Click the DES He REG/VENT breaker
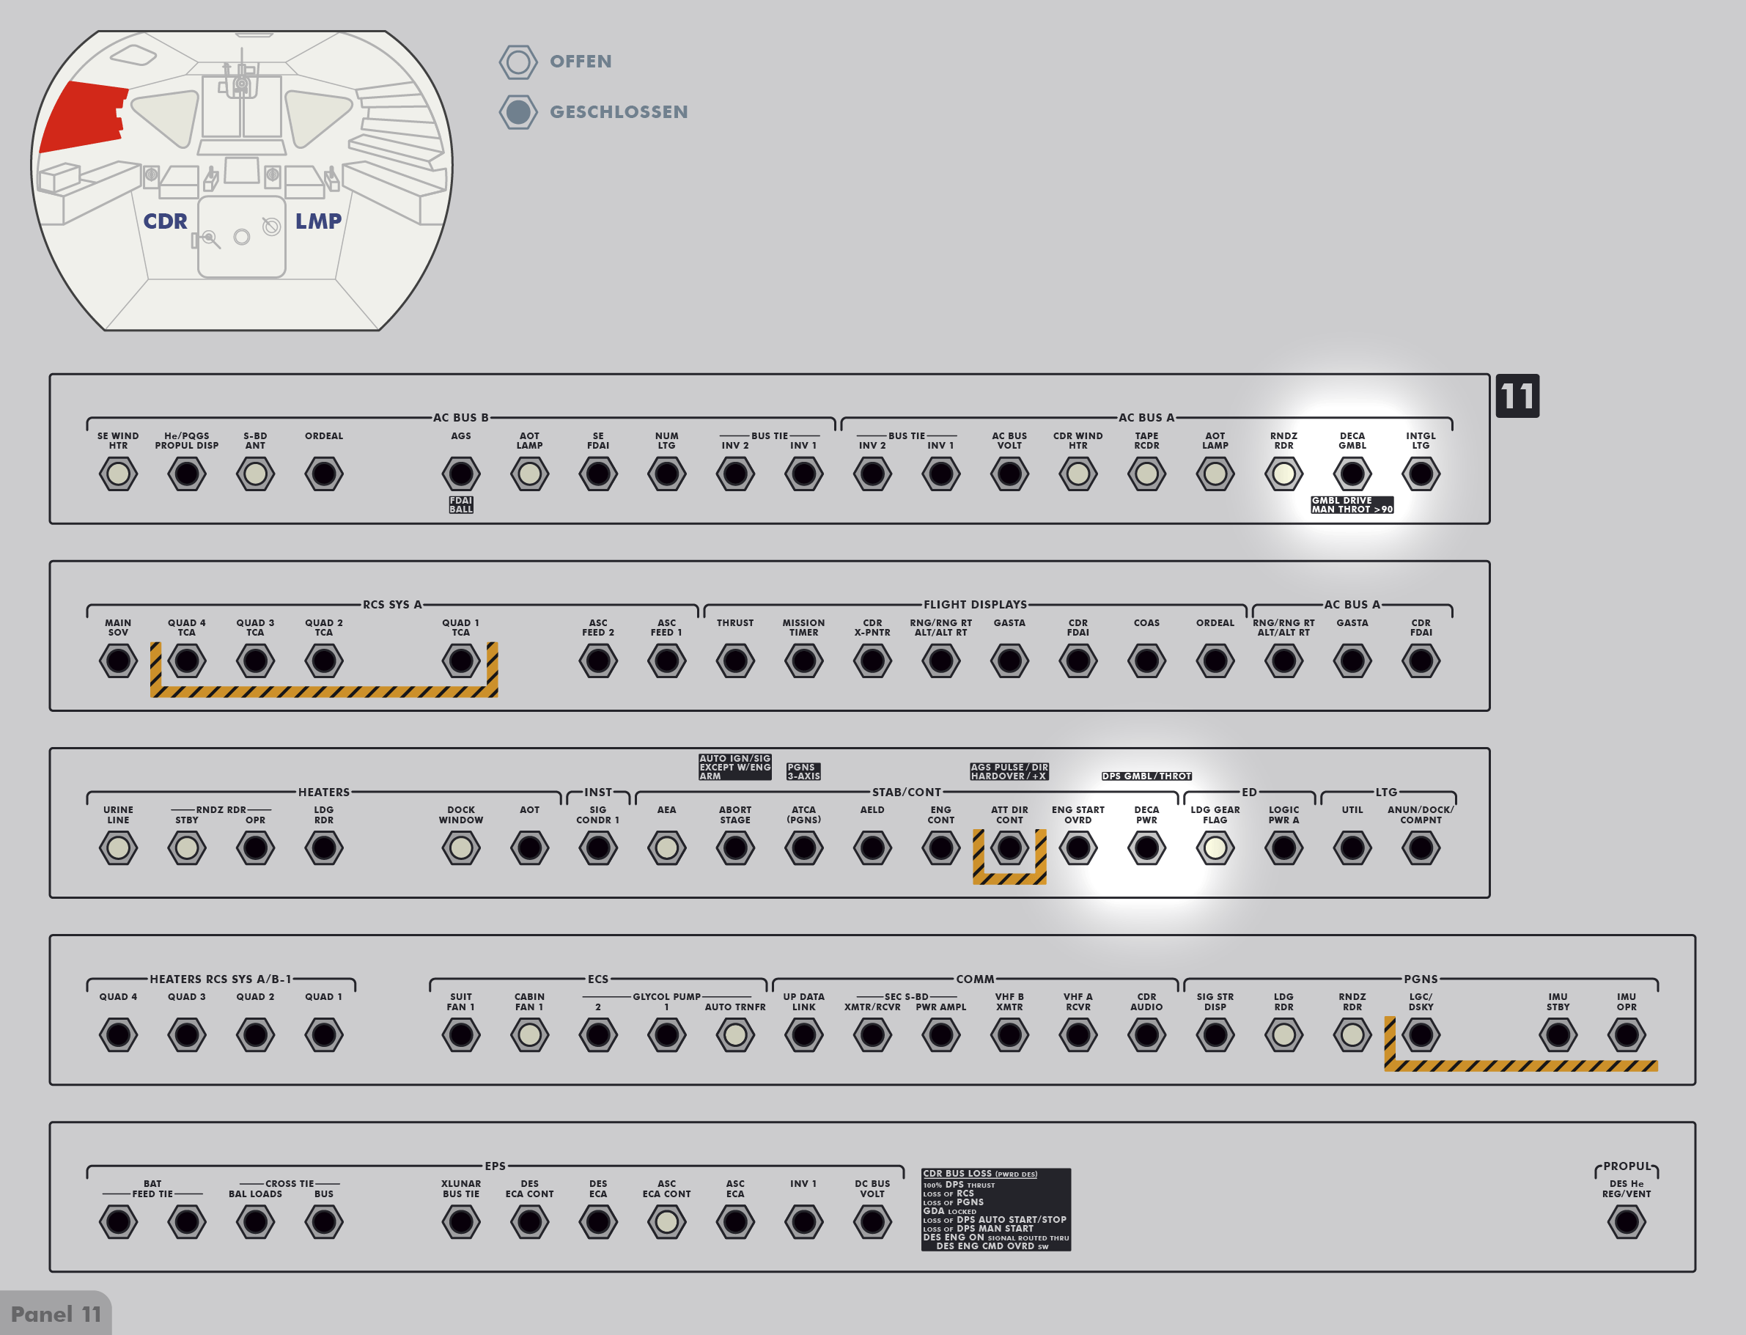Screen dimensions: 1746x1335 tap(1626, 1221)
